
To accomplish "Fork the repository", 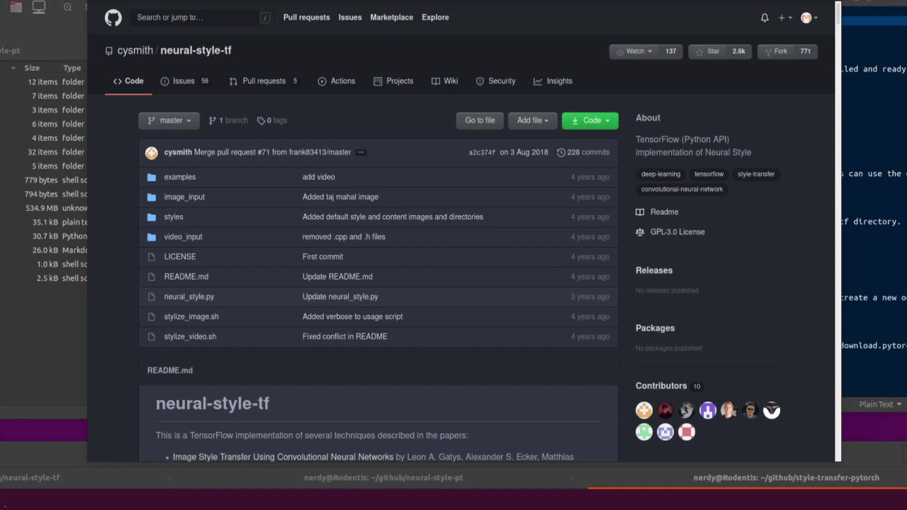I will point(776,51).
